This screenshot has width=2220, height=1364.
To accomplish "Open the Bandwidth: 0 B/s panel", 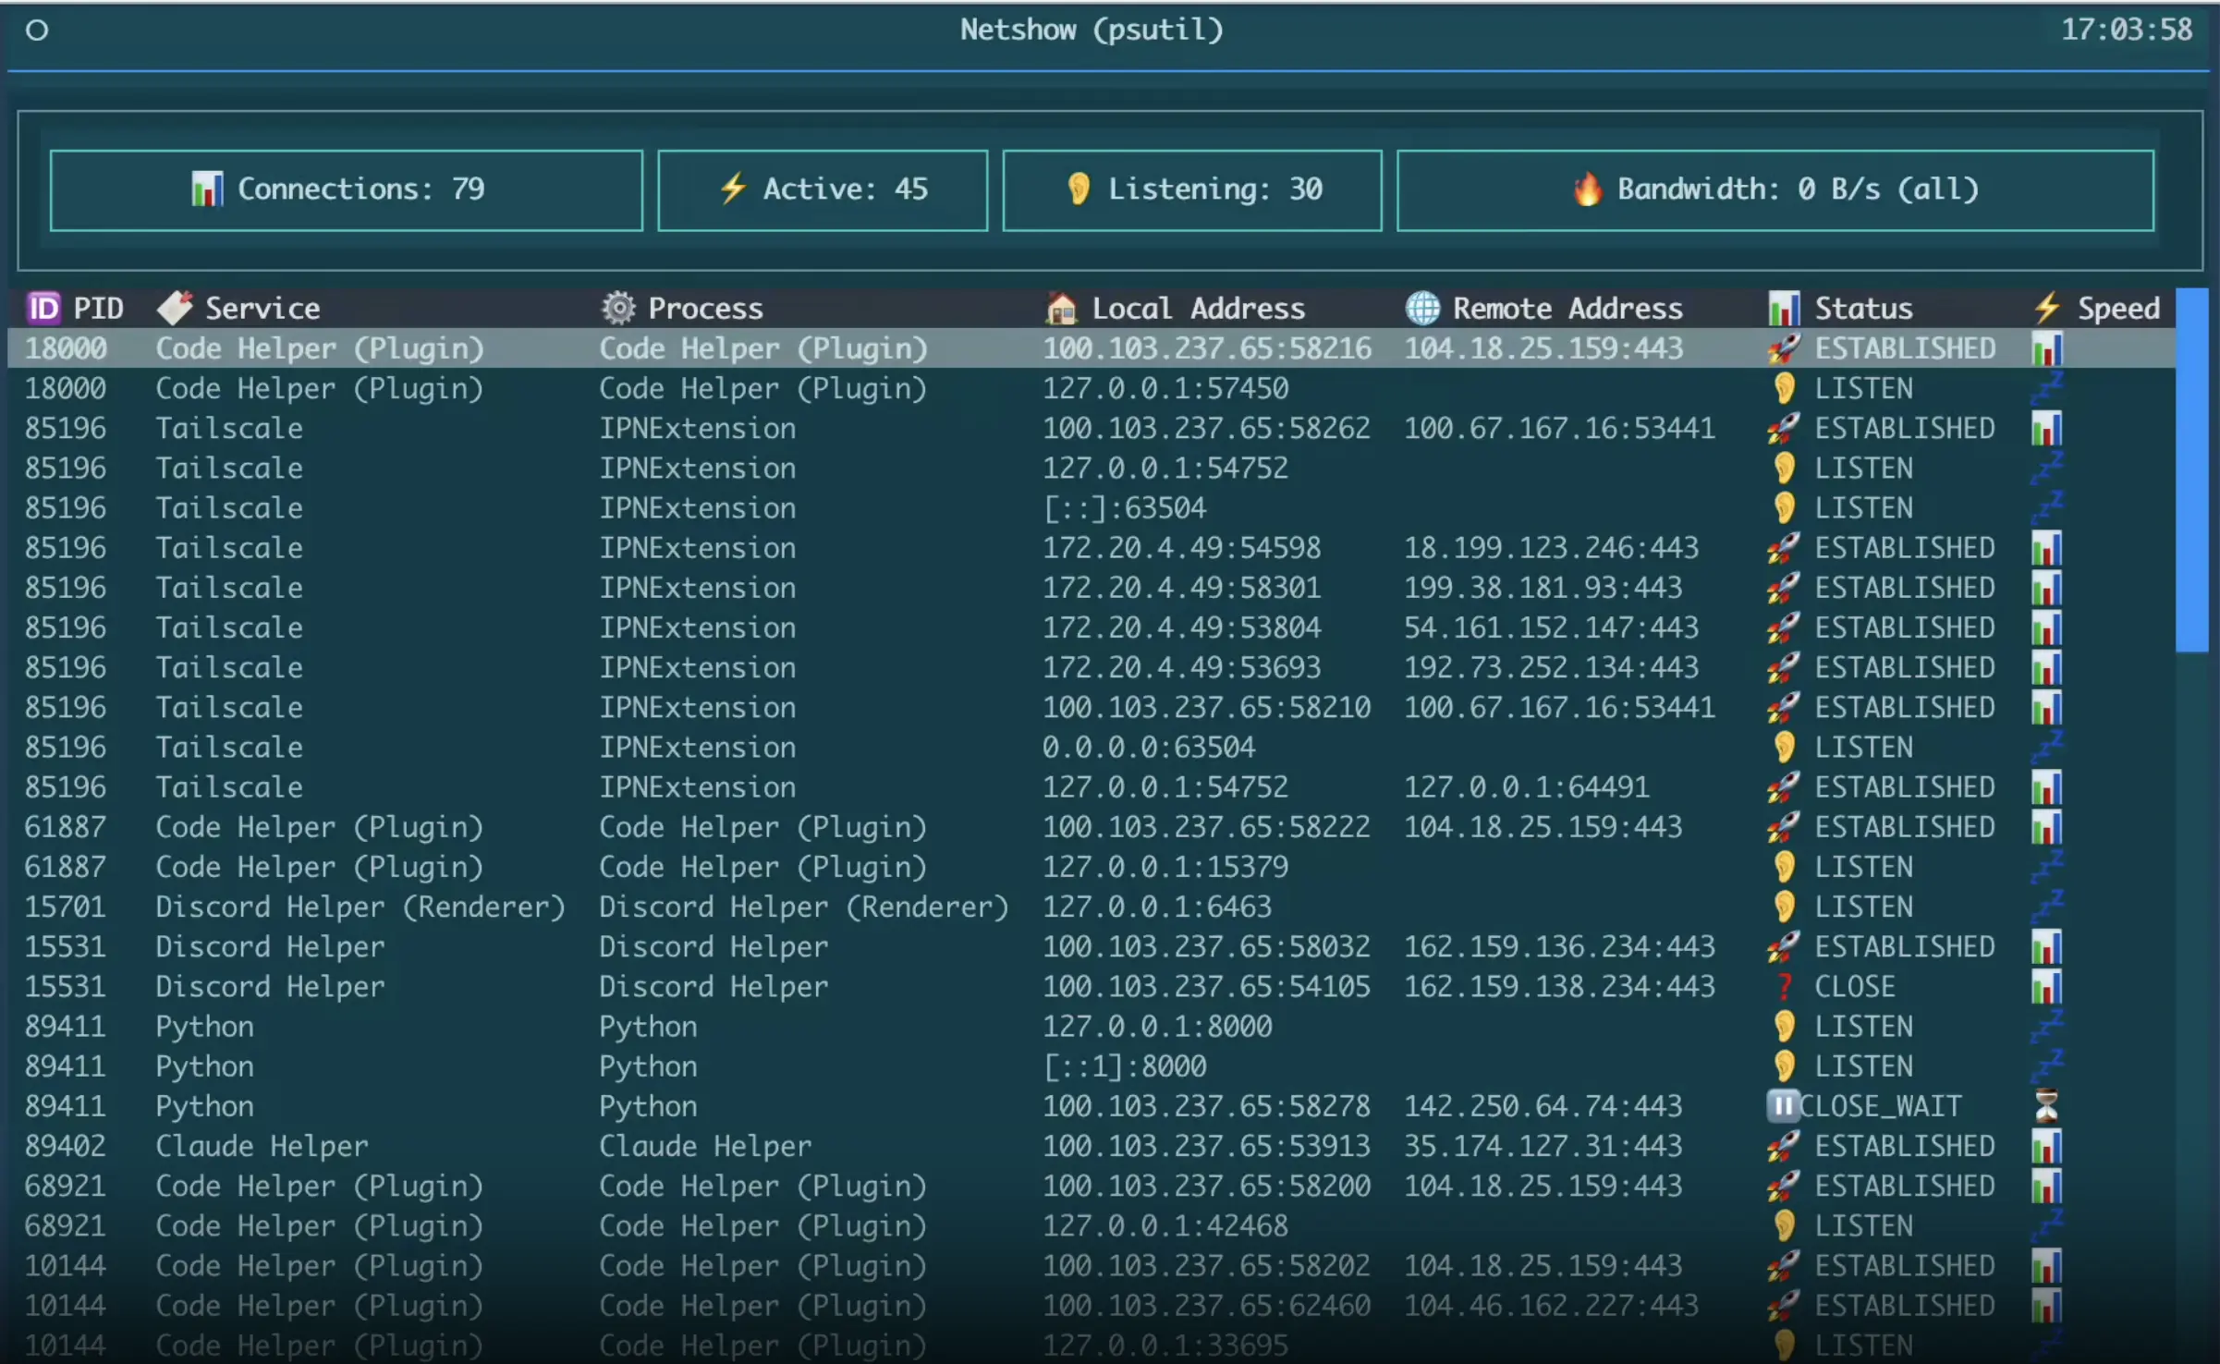I will click(x=1775, y=190).
